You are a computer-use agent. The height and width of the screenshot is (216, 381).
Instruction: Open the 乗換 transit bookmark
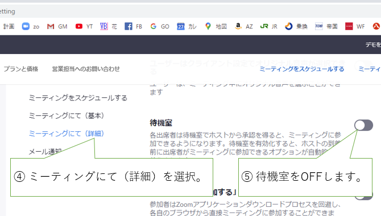(x=296, y=26)
